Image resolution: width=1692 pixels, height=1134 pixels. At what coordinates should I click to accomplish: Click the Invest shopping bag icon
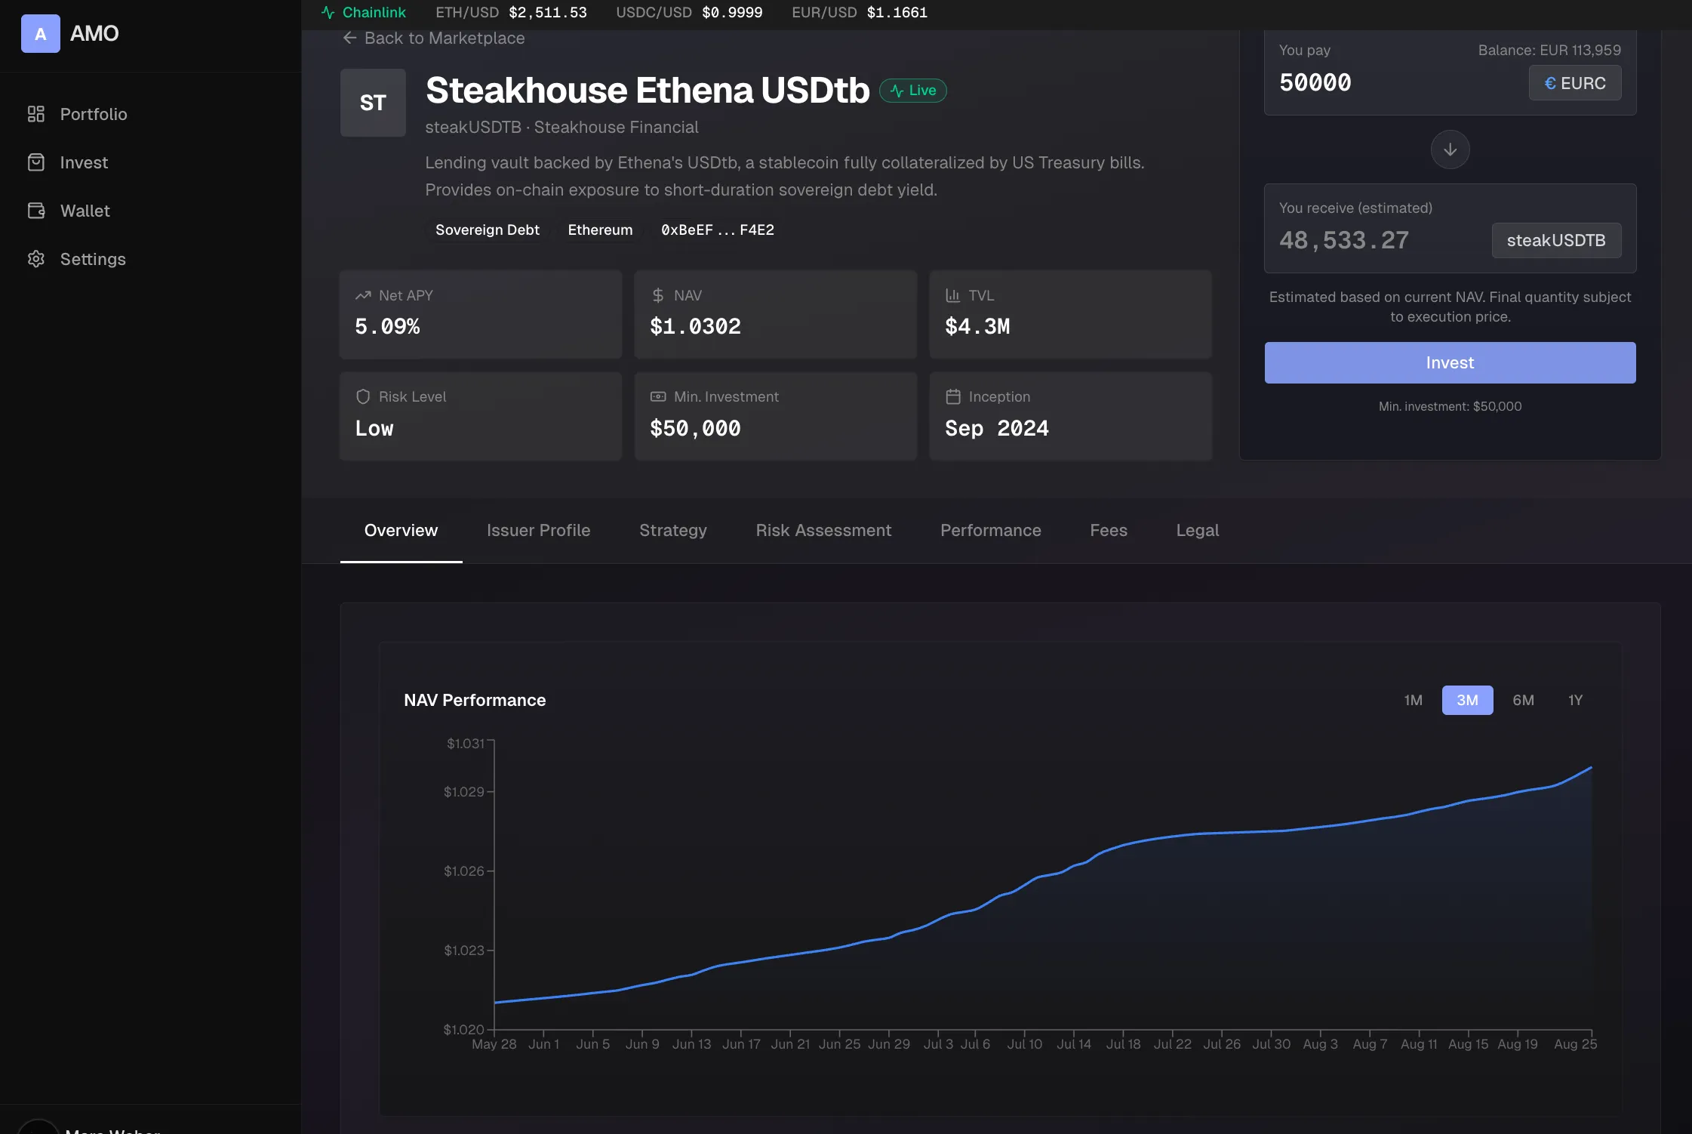pyautogui.click(x=36, y=162)
